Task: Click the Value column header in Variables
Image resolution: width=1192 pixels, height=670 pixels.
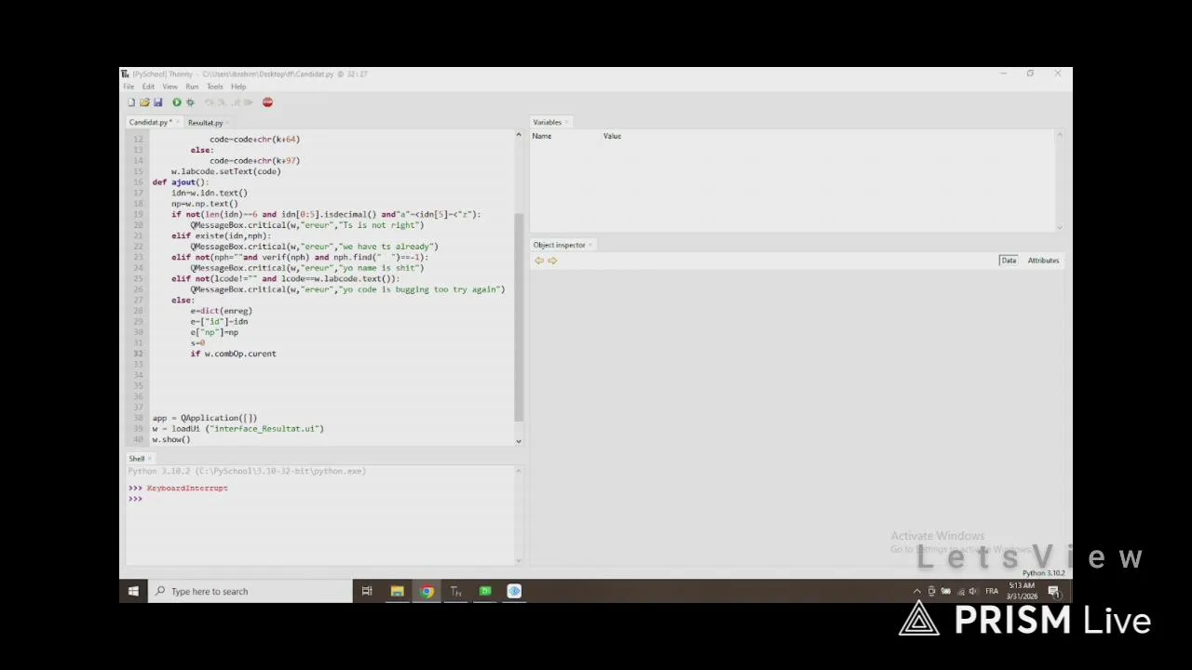Action: 612,136
